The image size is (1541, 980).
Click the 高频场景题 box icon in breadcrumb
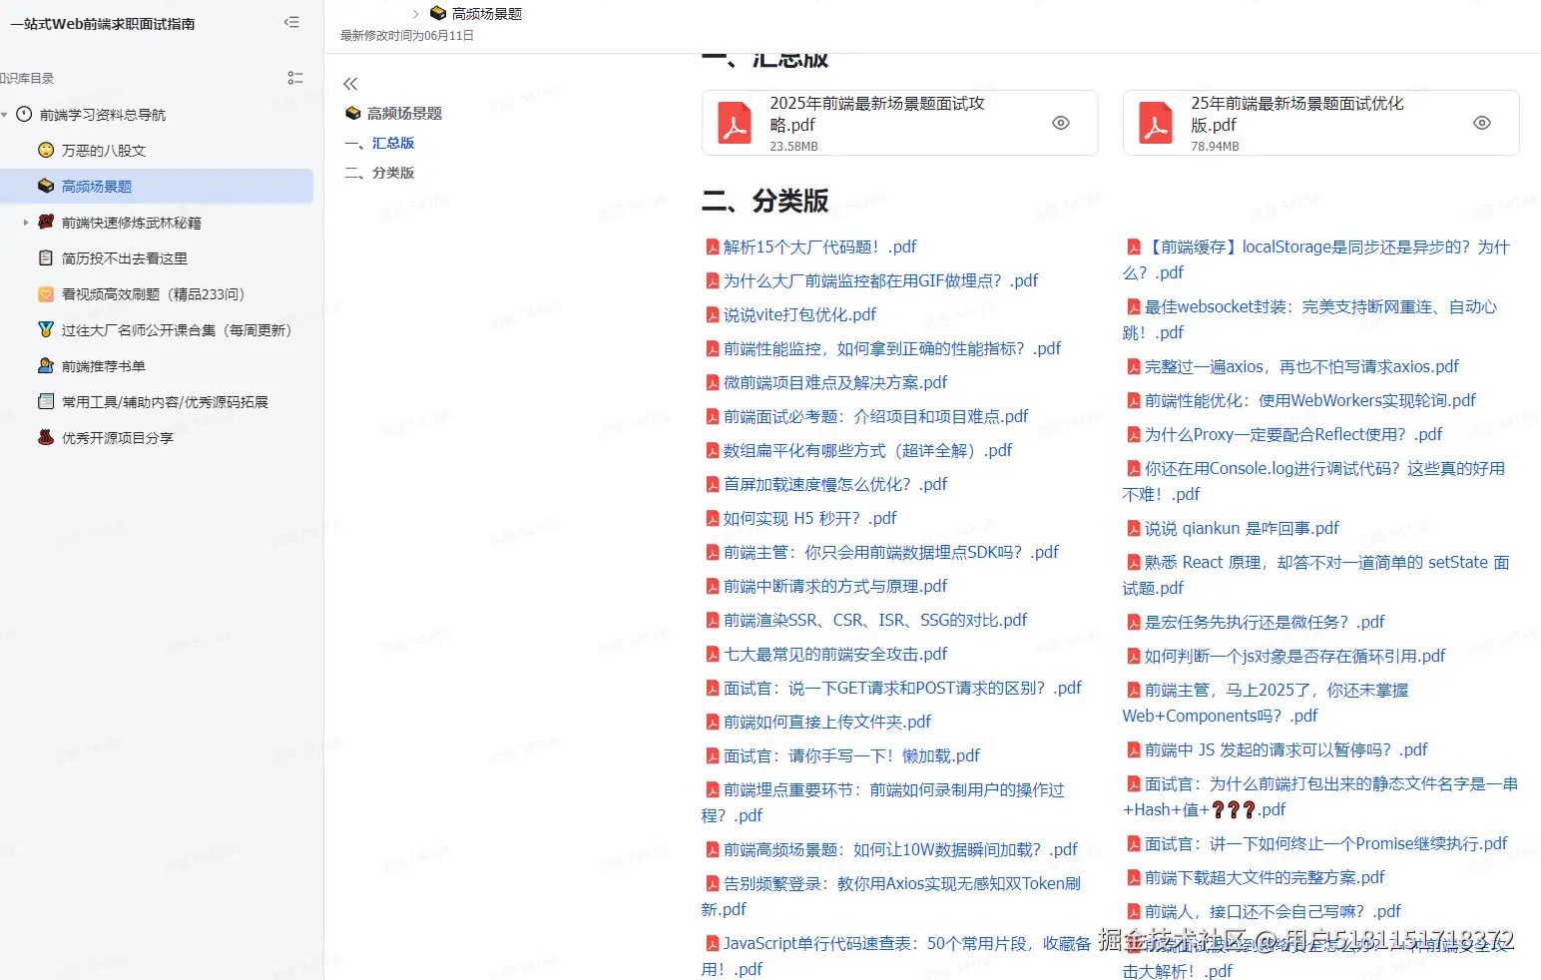coord(437,13)
